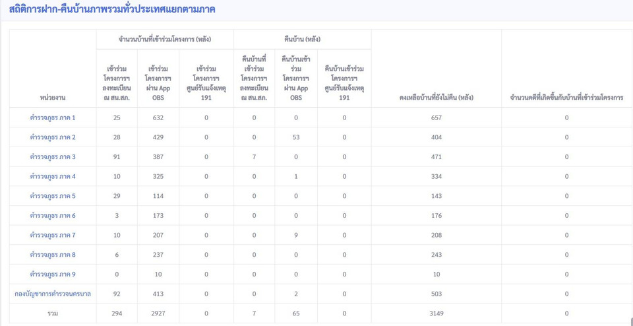Click the ตำรวจภูธร ภาค 2 link
Screen dimensions: 633x326
pos(53,137)
